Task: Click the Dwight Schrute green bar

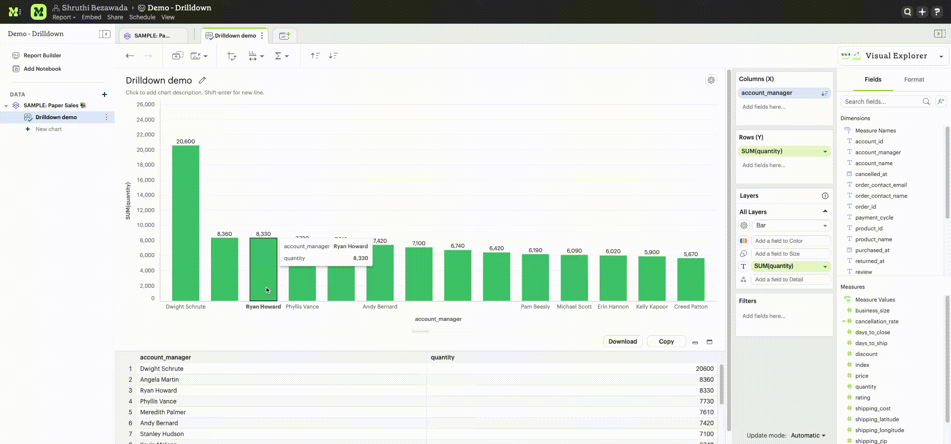Action: (186, 223)
